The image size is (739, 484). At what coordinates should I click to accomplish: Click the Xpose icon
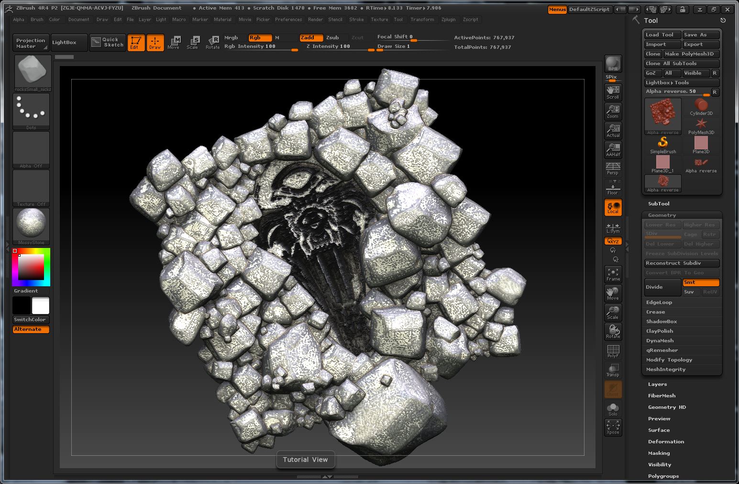(x=613, y=428)
